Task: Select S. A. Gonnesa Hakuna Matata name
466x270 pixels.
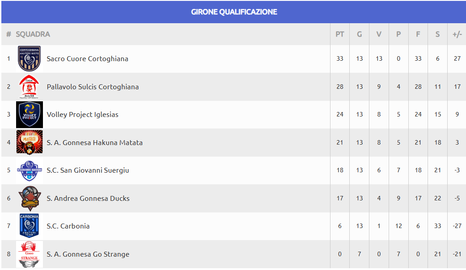Action: pyautogui.click(x=94, y=143)
